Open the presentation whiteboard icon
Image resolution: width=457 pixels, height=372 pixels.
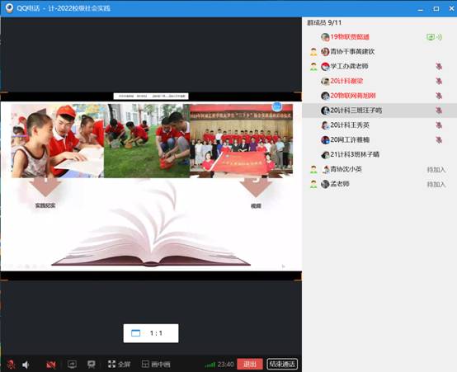click(92, 364)
